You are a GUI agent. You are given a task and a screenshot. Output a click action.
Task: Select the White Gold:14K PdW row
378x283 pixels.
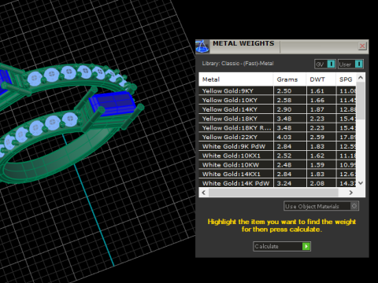click(277, 183)
